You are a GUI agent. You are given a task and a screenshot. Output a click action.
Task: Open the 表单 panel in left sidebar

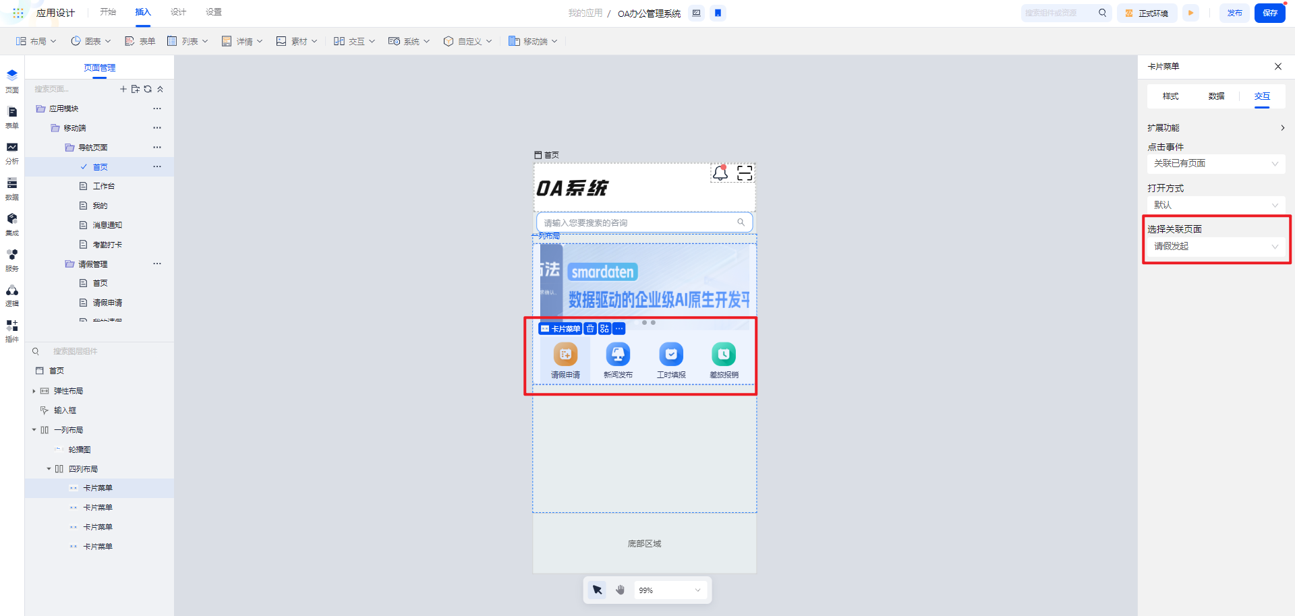(x=12, y=117)
